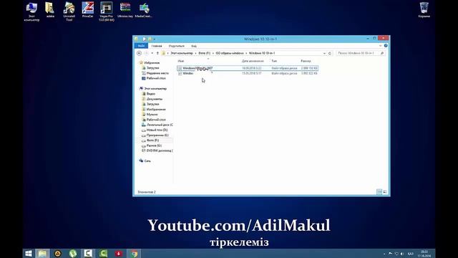Viewport: 458px width, 258px height.
Task: Open the Корзина recycle bin icon
Action: coord(424,10)
